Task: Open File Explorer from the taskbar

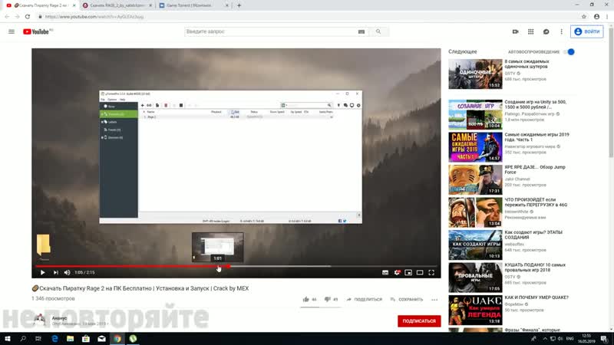Action: (x=70, y=339)
